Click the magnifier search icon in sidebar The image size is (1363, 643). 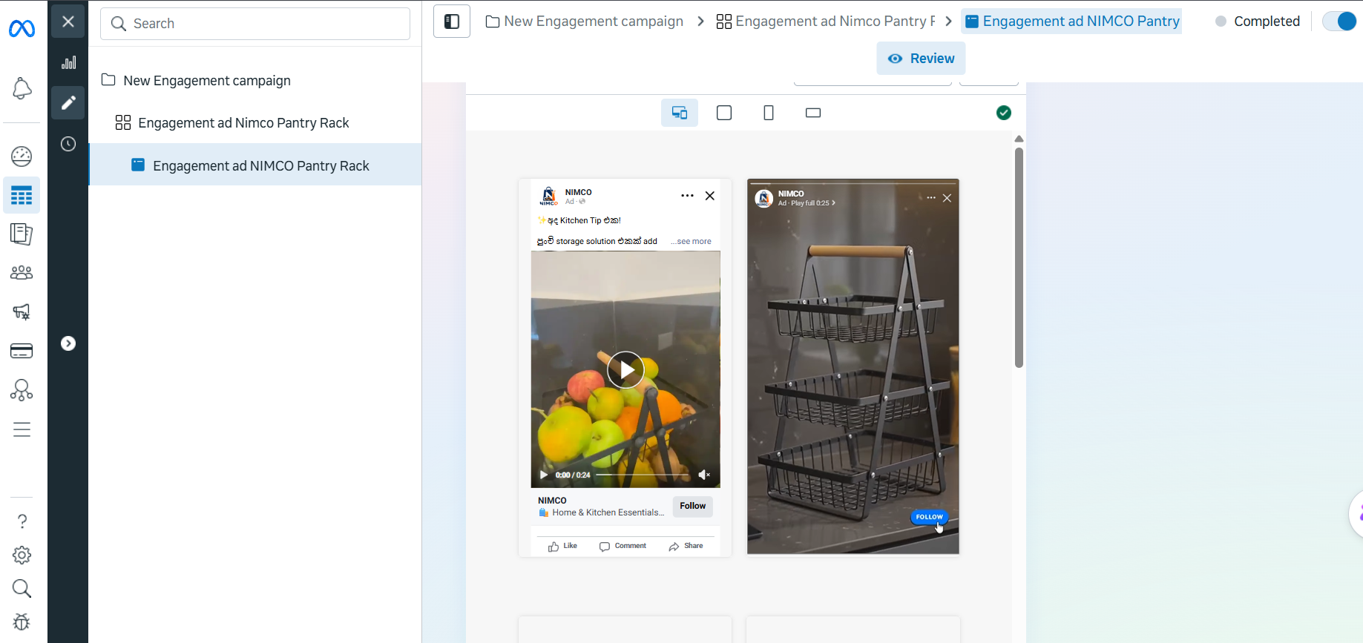(22, 589)
